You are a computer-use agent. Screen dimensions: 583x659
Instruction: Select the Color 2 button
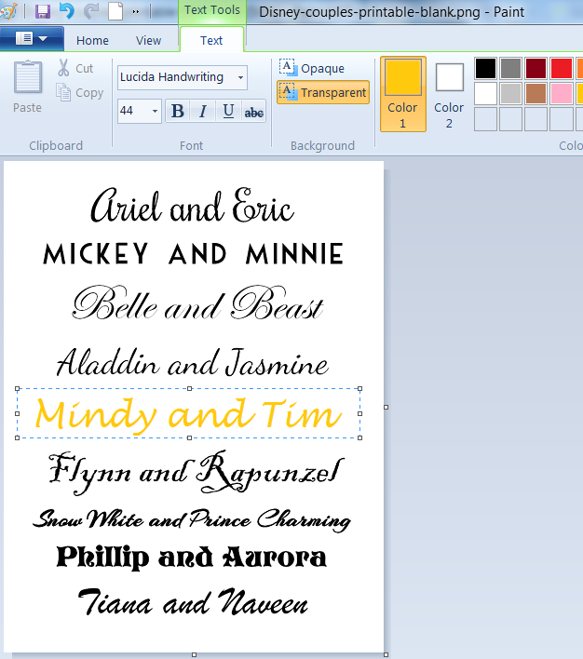coord(449,93)
